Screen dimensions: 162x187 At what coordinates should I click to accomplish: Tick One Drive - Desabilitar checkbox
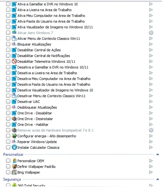click(x=8, y=113)
